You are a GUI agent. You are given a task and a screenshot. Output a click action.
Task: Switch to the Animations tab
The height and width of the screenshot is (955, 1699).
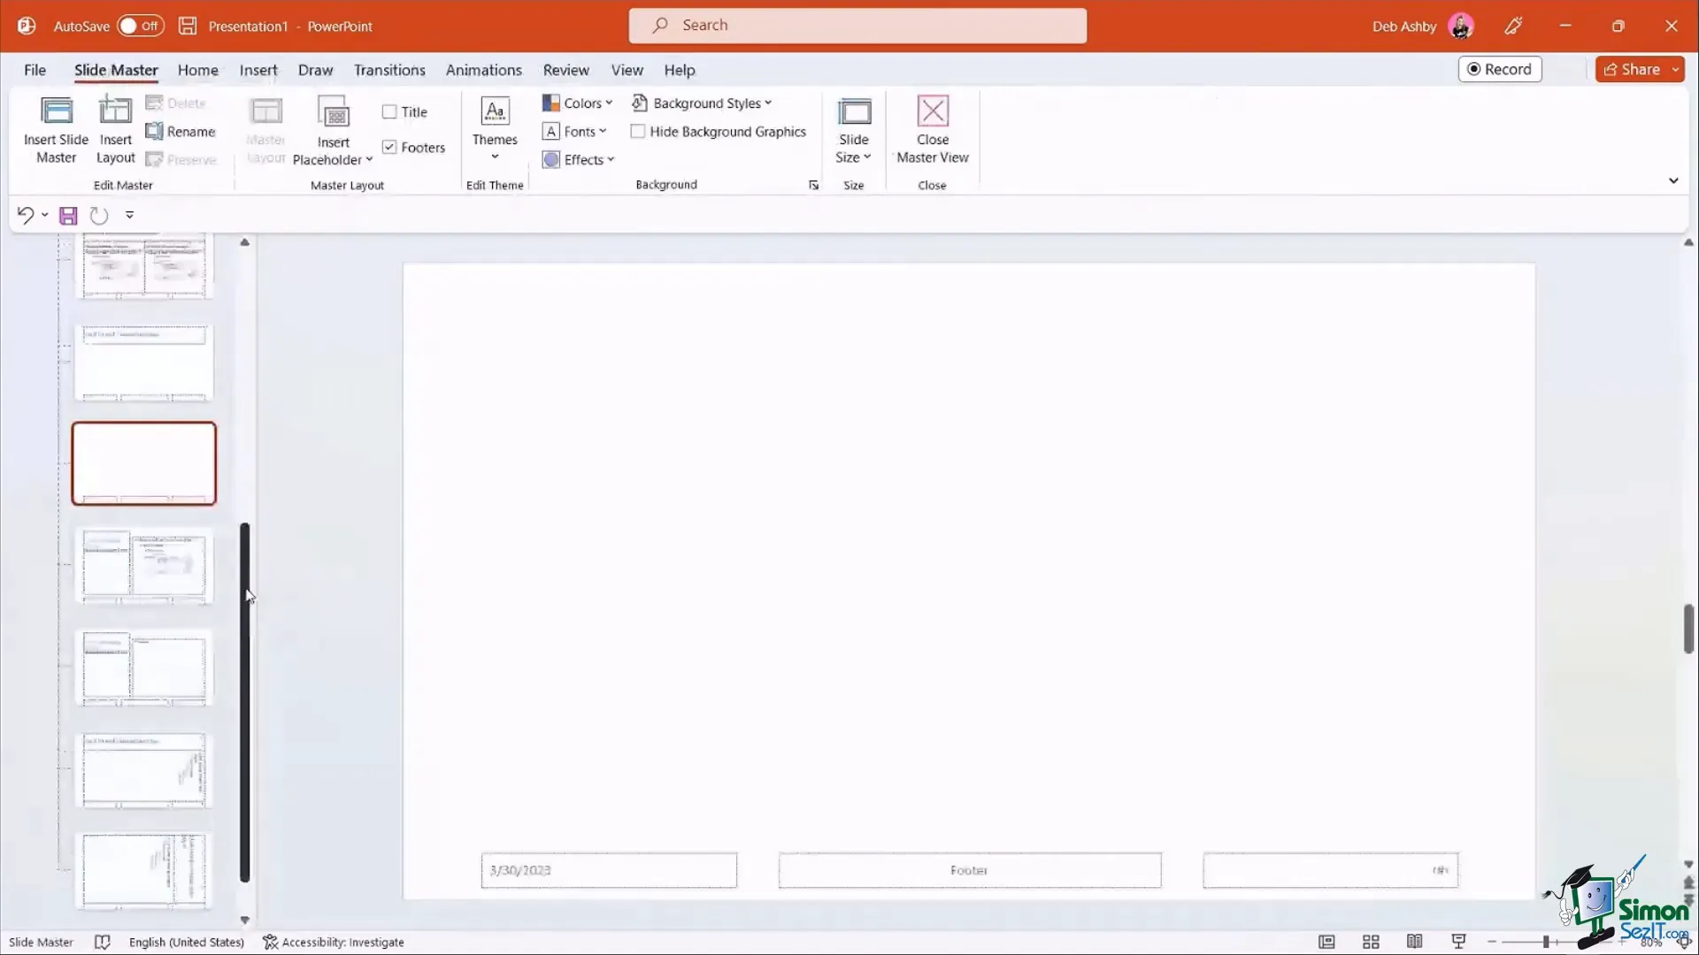point(483,70)
